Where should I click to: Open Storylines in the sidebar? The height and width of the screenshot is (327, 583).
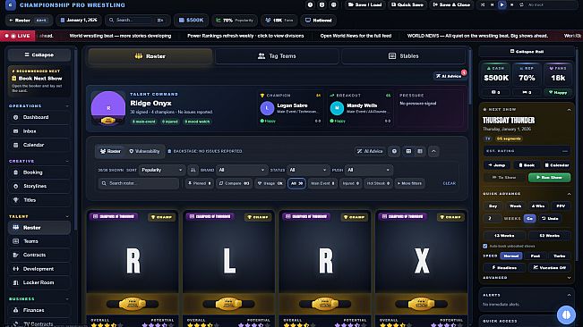[39, 186]
